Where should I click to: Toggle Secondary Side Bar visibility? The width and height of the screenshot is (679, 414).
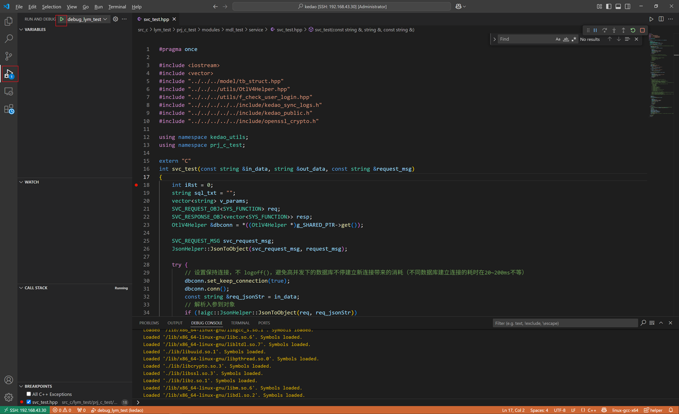coord(628,7)
